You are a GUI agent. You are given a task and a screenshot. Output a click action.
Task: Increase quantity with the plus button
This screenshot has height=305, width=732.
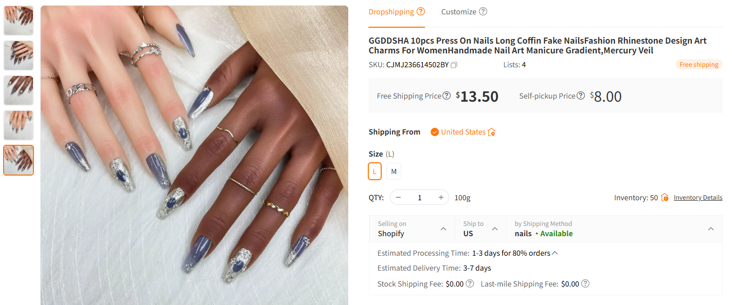441,197
